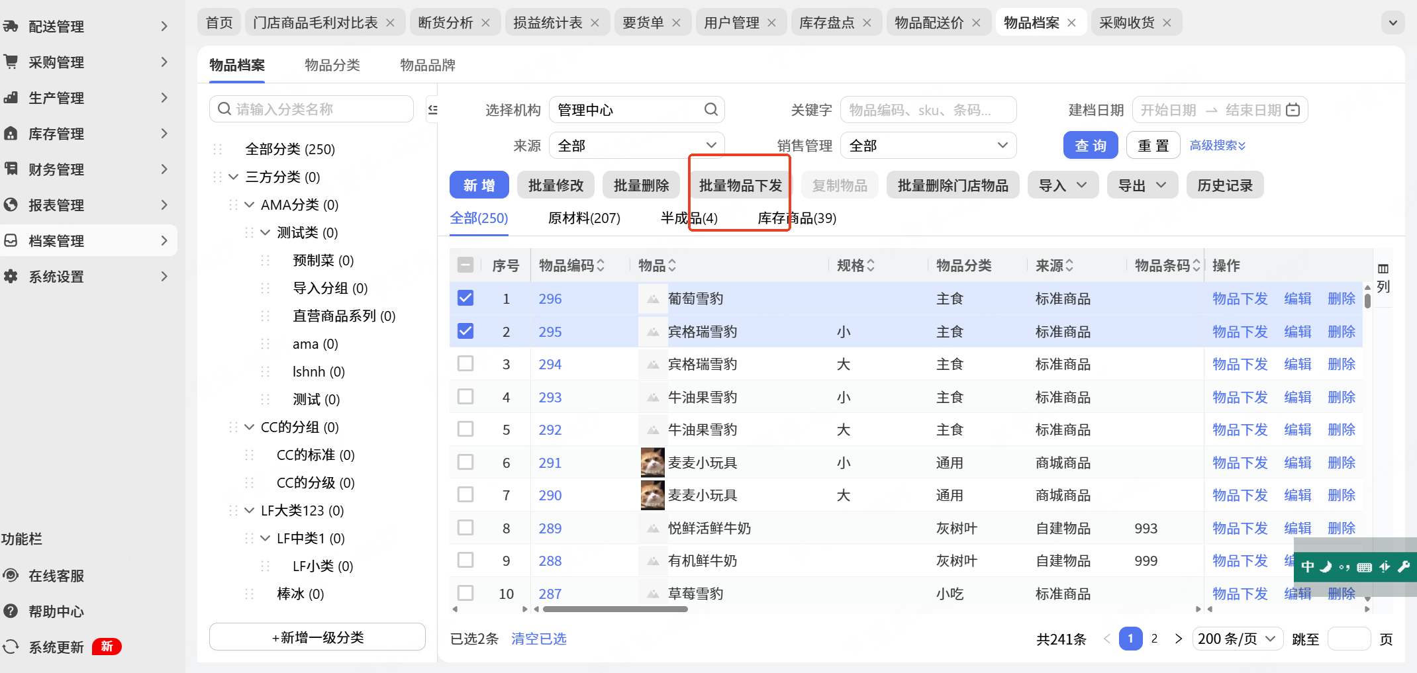This screenshot has height=673, width=1417.
Task: Close the 物品配送价 tab
Action: tap(977, 23)
